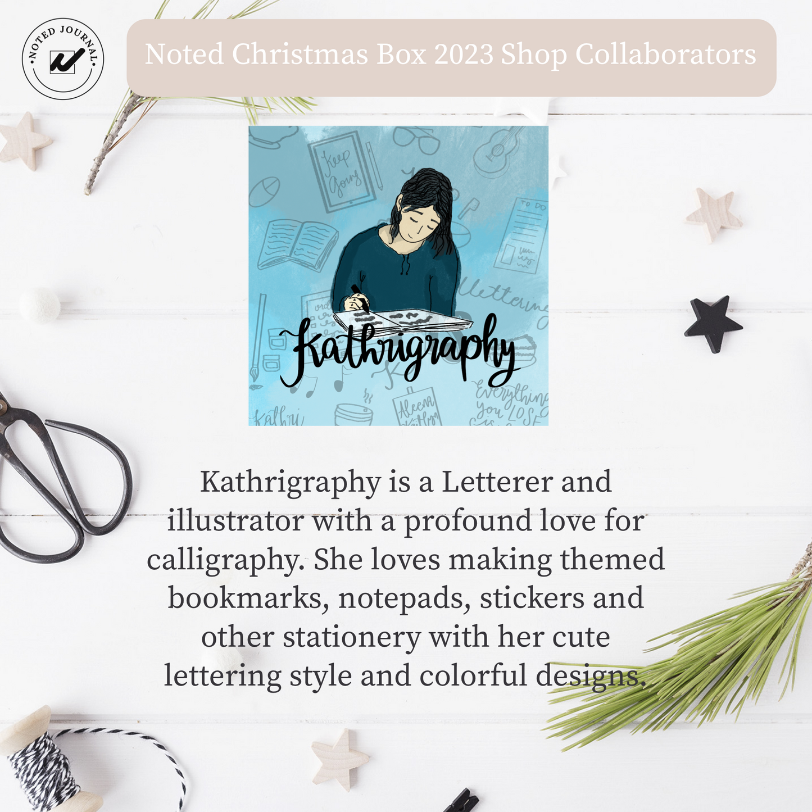The image size is (812, 812).
Task: Click the Keep Going tablet sketch
Action: click(x=342, y=171)
